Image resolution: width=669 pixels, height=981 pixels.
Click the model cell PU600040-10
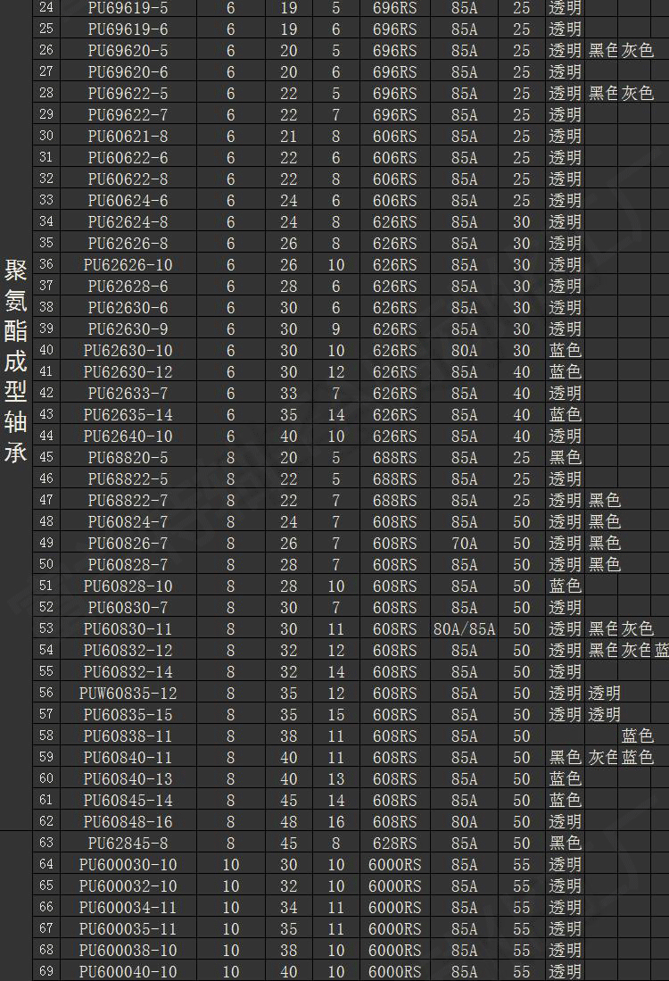point(128,972)
